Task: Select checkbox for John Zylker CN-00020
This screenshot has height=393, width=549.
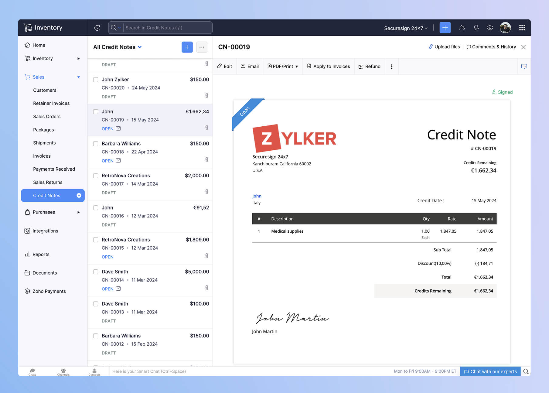Action: point(96,80)
